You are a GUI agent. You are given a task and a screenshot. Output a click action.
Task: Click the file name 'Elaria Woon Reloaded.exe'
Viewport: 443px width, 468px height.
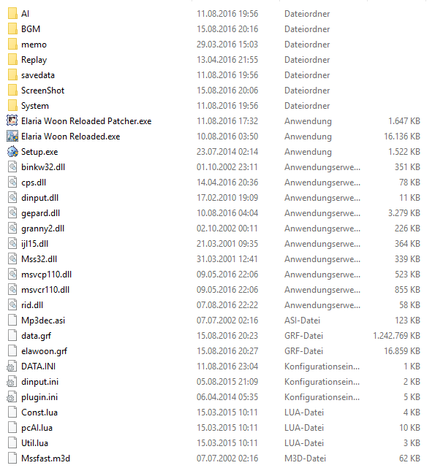[x=71, y=137]
